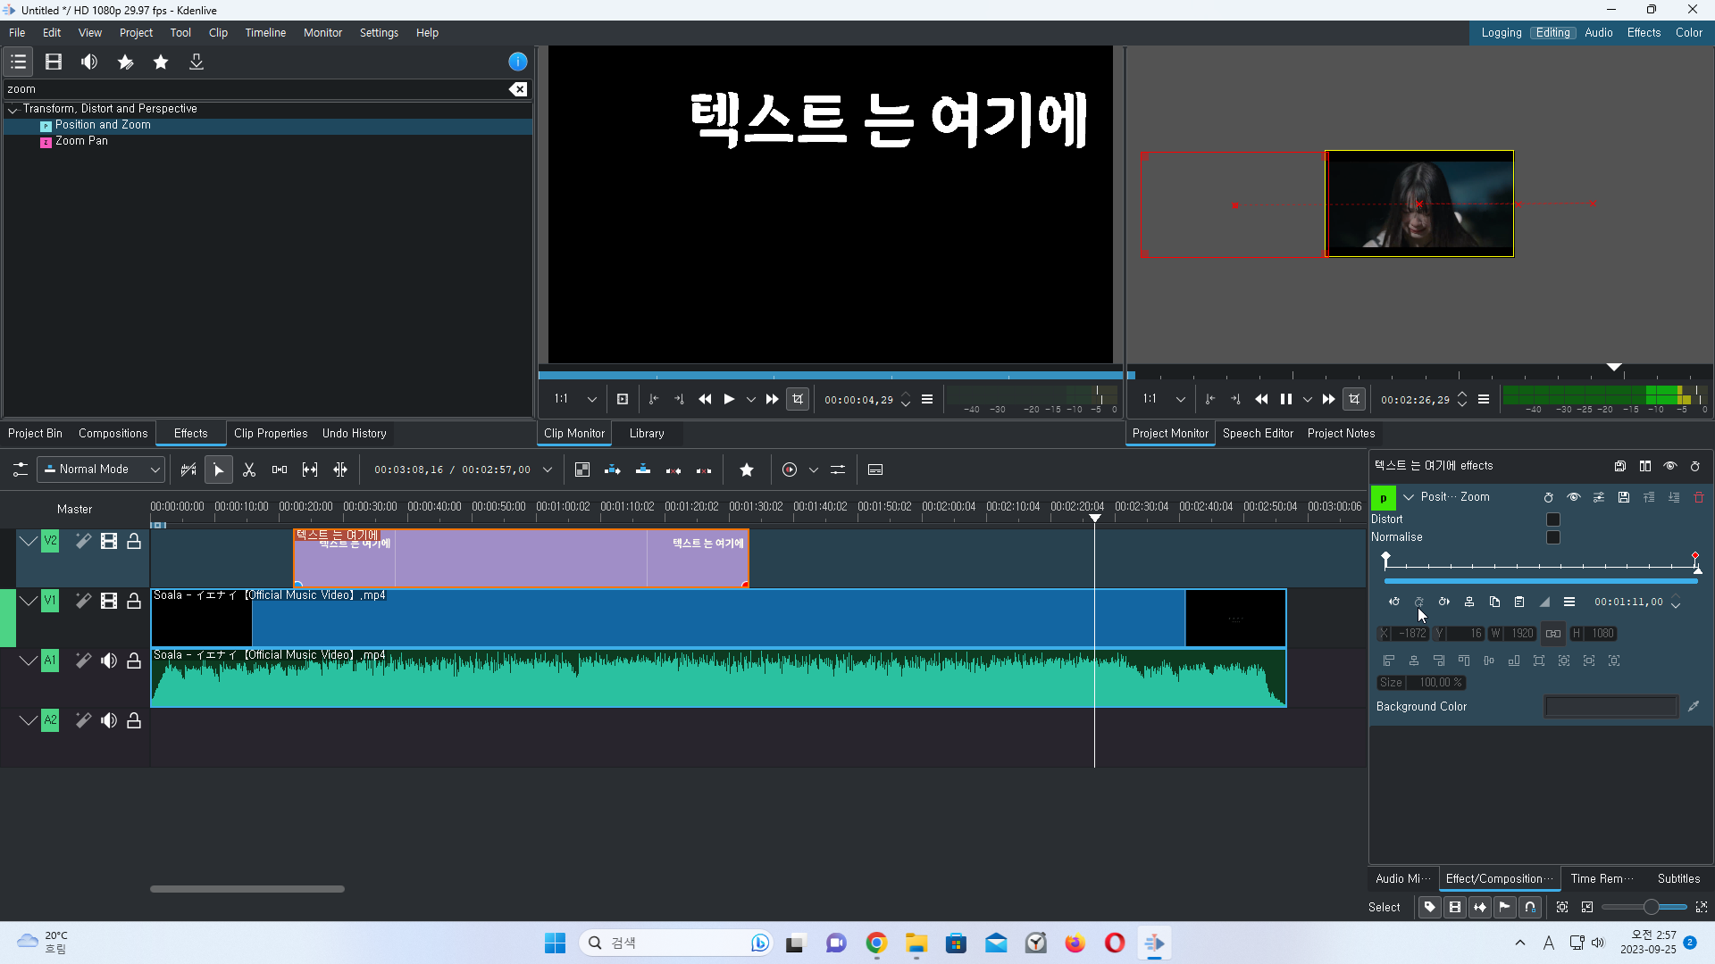The width and height of the screenshot is (1715, 964).
Task: Select the Slip tool in timeline toolbar
Action: tap(310, 470)
